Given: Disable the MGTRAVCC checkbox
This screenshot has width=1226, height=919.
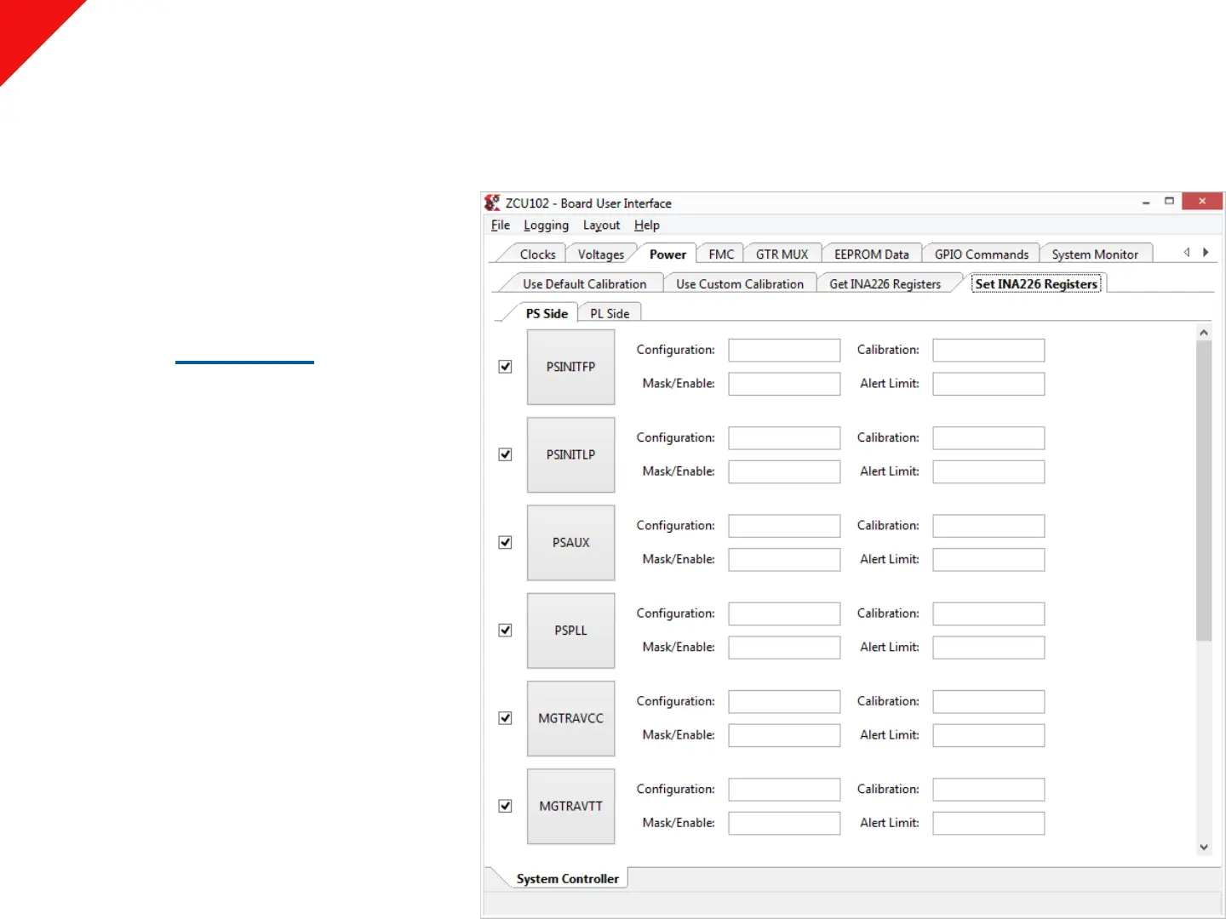Looking at the screenshot, I should coord(506,718).
